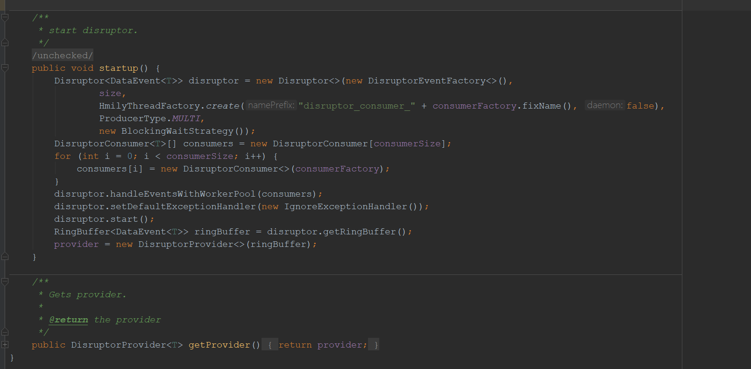Screen dimensions: 751x369
Task: Click 'public void' modifiers of startup
Action: [x=63, y=68]
